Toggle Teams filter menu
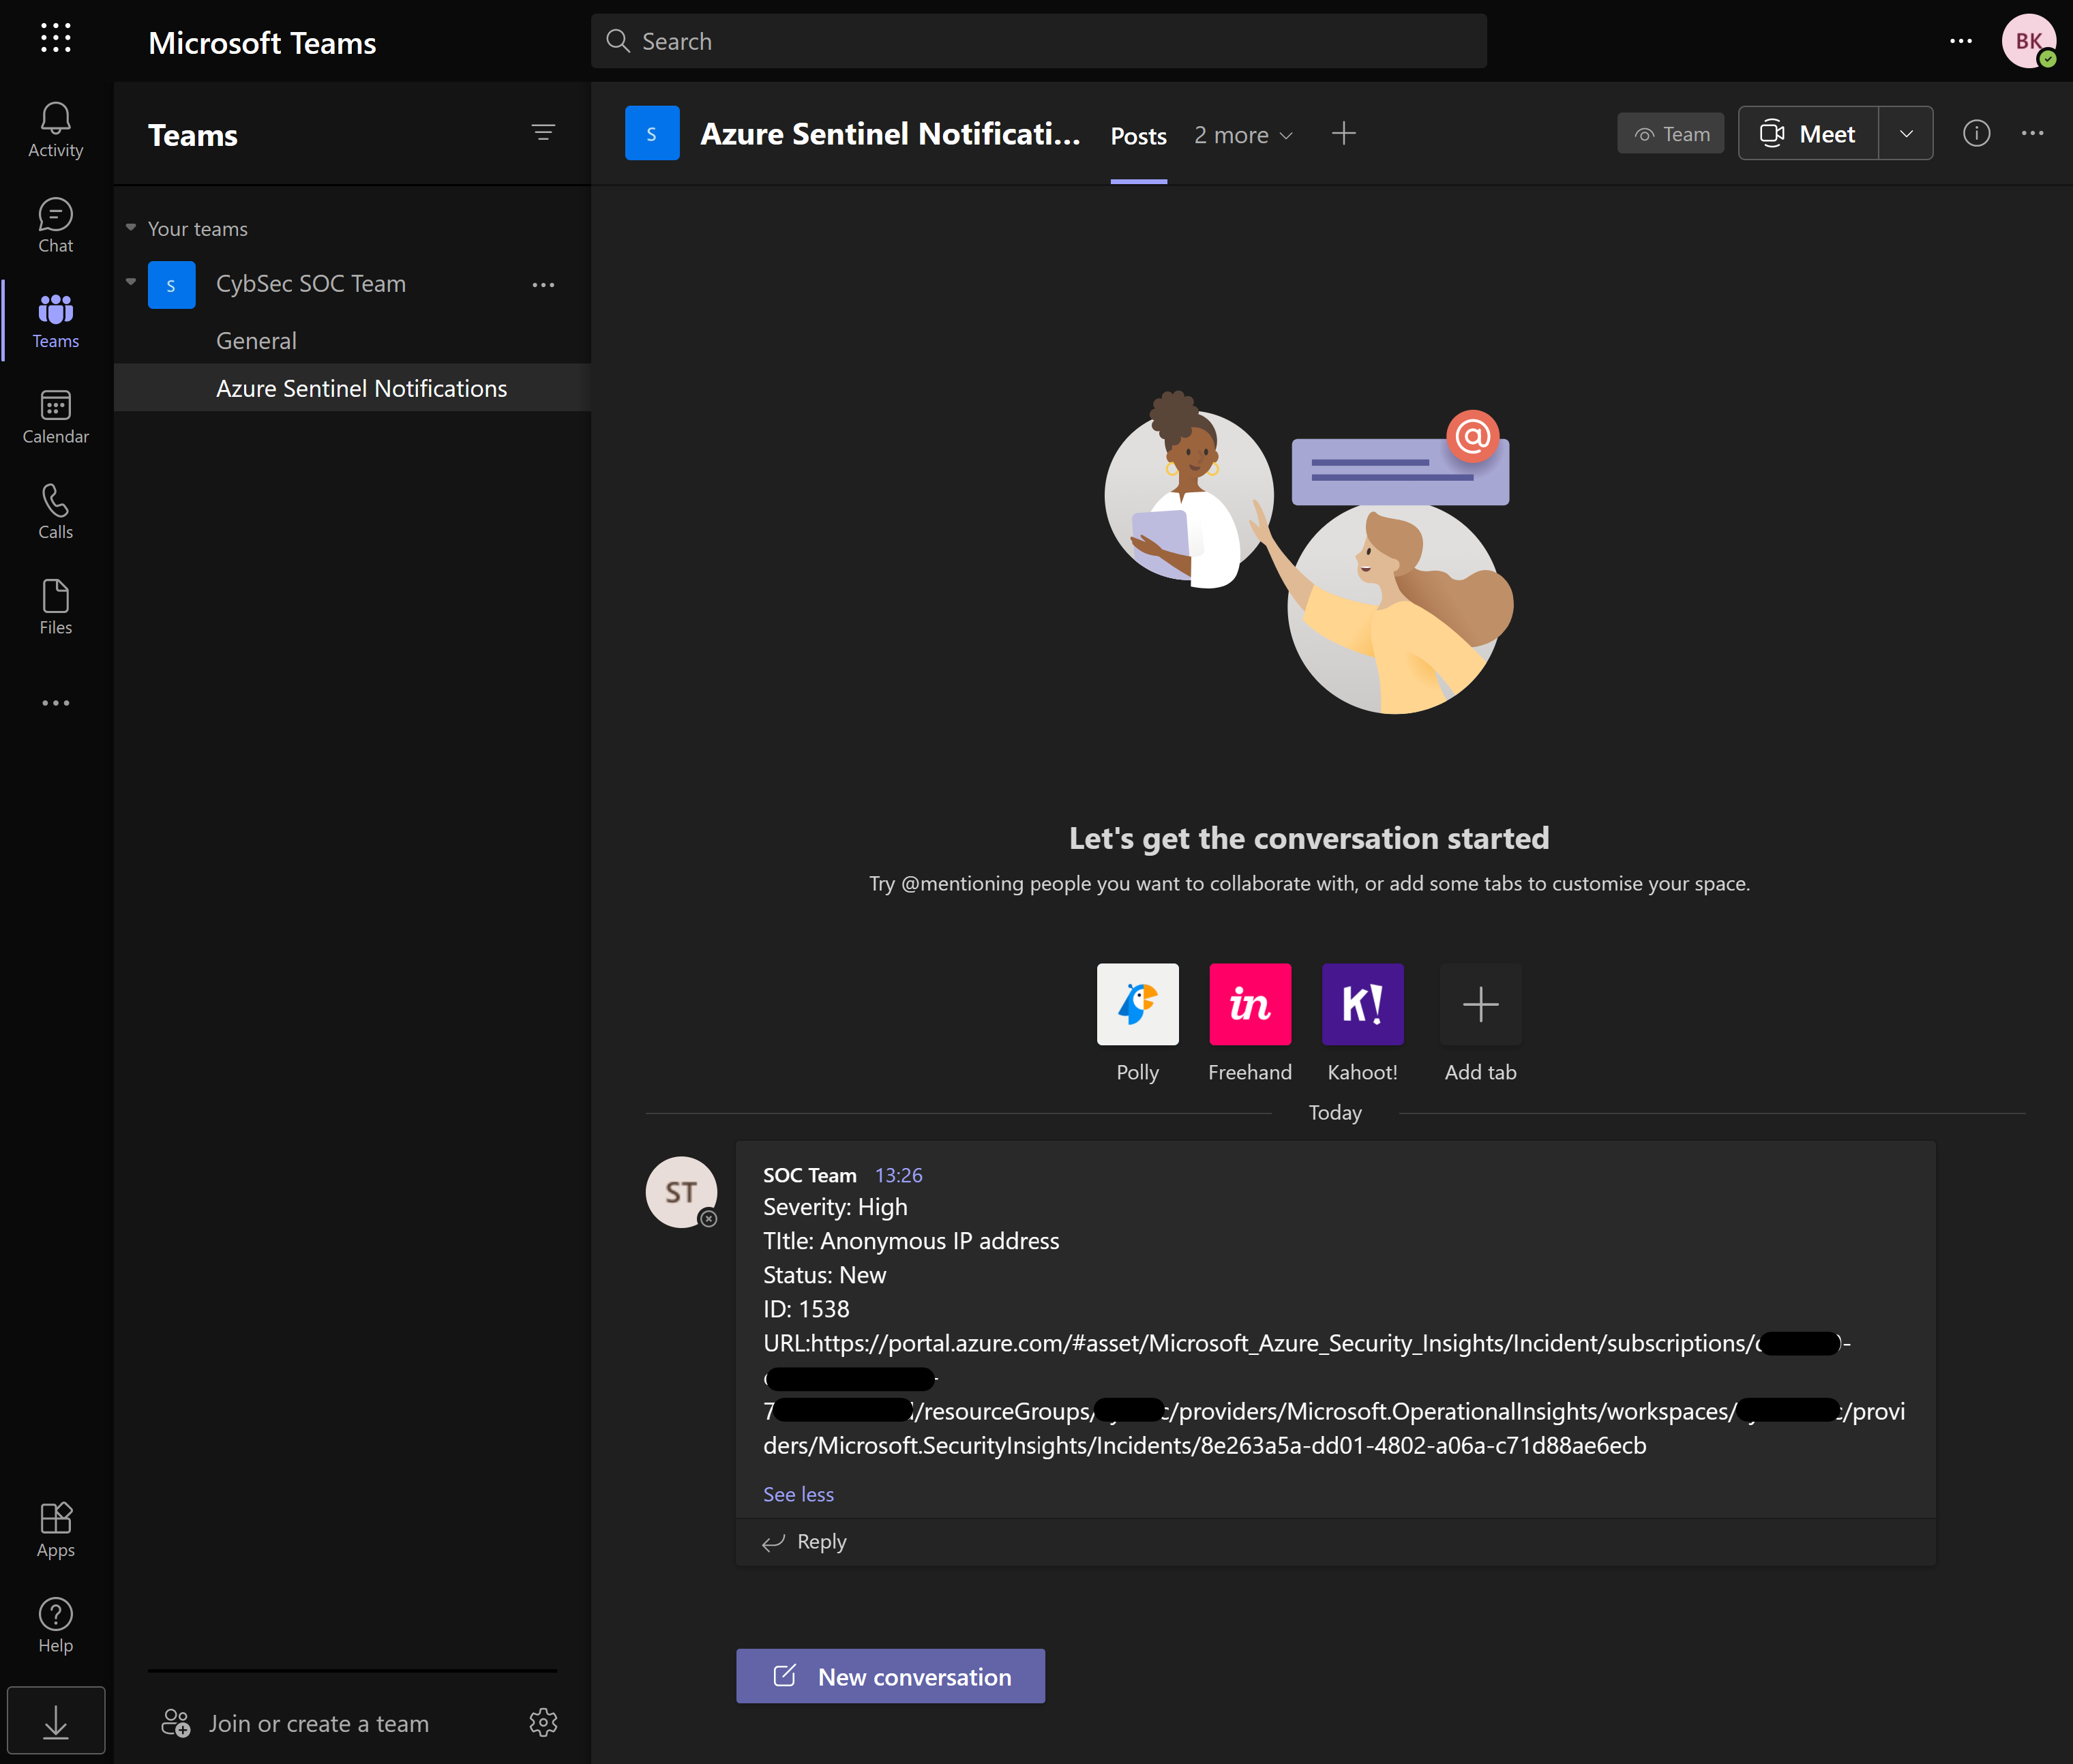Image resolution: width=2073 pixels, height=1764 pixels. [x=544, y=131]
